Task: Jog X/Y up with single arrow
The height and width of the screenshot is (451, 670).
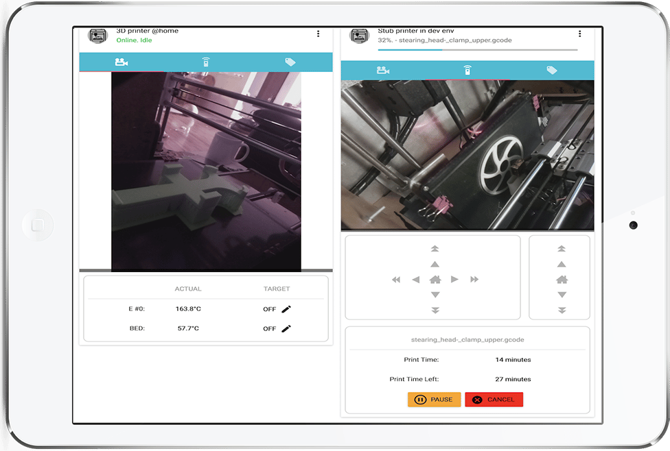Action: tap(435, 264)
